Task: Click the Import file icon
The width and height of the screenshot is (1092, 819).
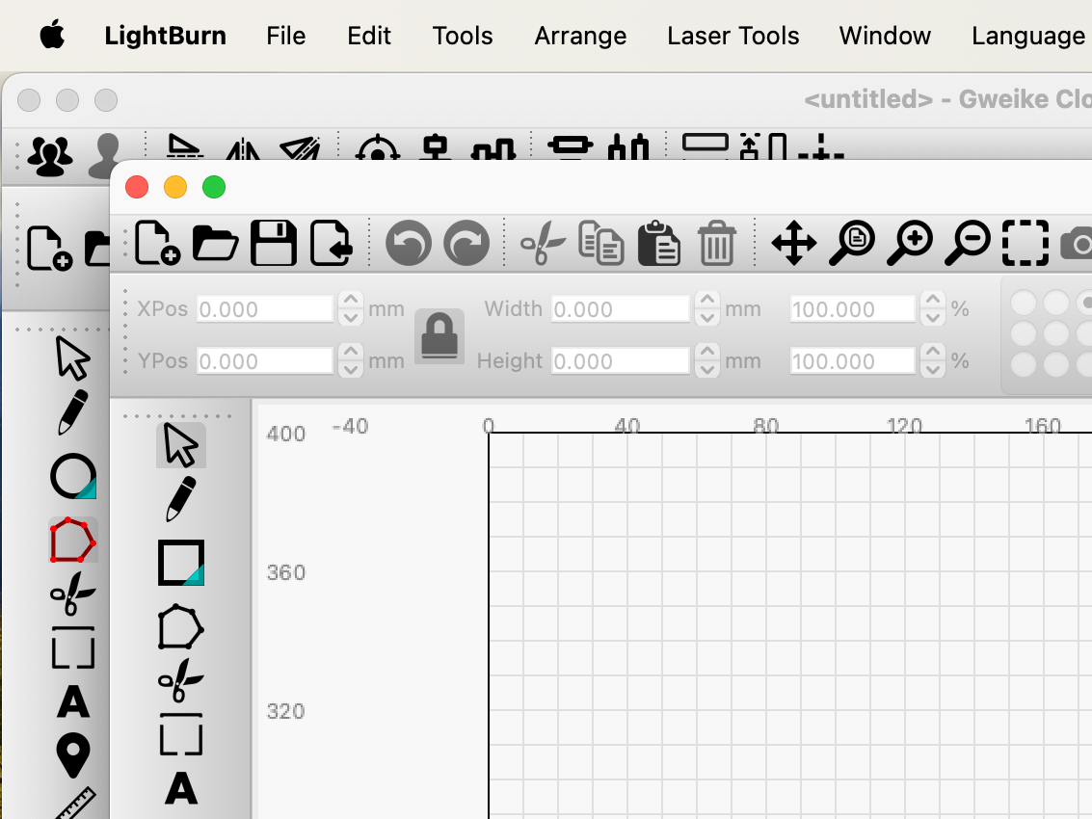Action: point(332,243)
